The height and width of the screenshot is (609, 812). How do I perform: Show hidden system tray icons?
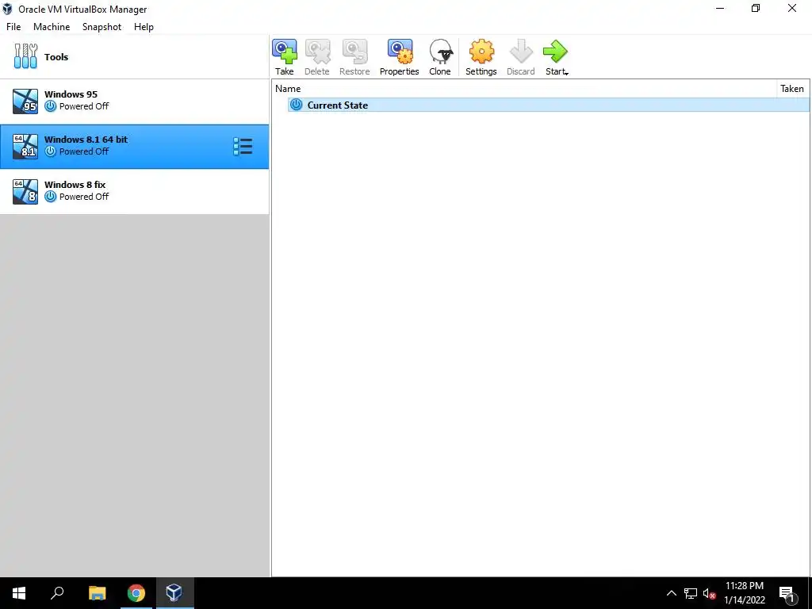click(671, 593)
